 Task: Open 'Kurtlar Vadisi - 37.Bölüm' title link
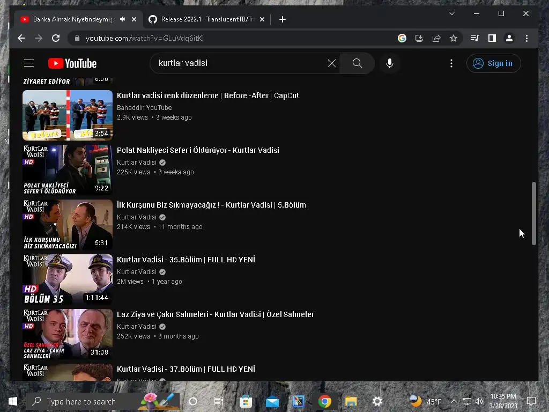click(x=186, y=369)
